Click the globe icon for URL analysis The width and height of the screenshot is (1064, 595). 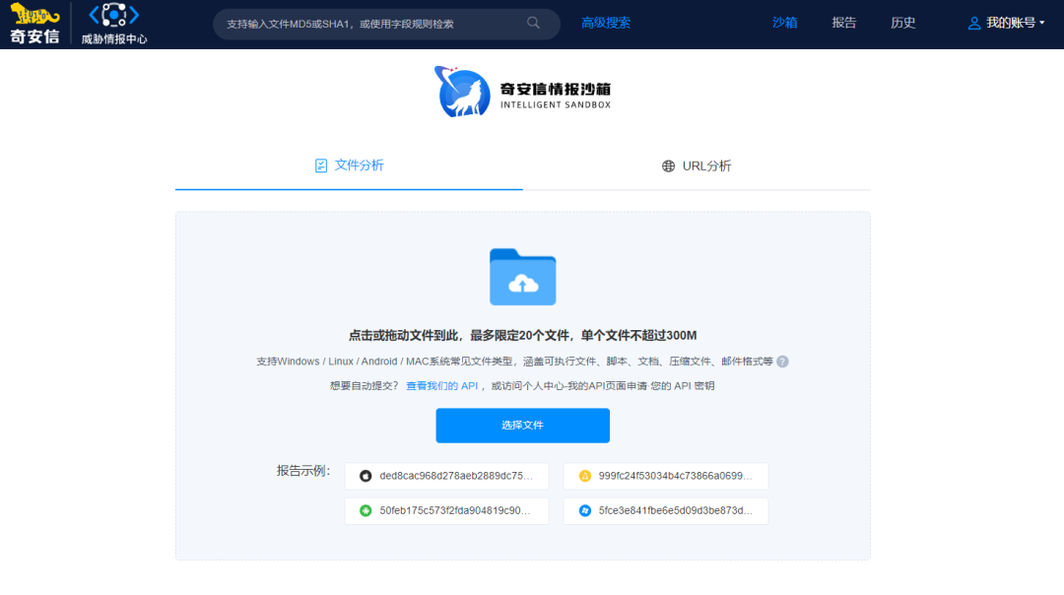(x=668, y=166)
